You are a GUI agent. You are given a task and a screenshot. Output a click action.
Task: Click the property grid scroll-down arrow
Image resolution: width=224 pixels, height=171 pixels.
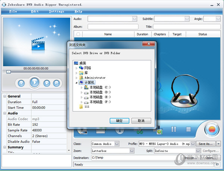[69, 150]
